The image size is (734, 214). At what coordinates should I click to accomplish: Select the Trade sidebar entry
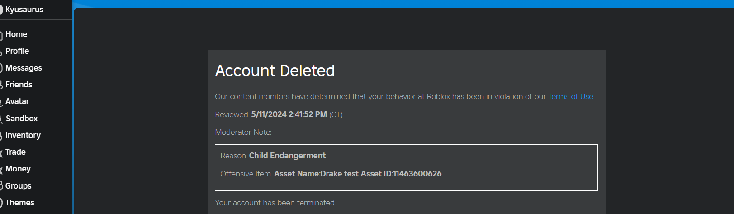15,152
